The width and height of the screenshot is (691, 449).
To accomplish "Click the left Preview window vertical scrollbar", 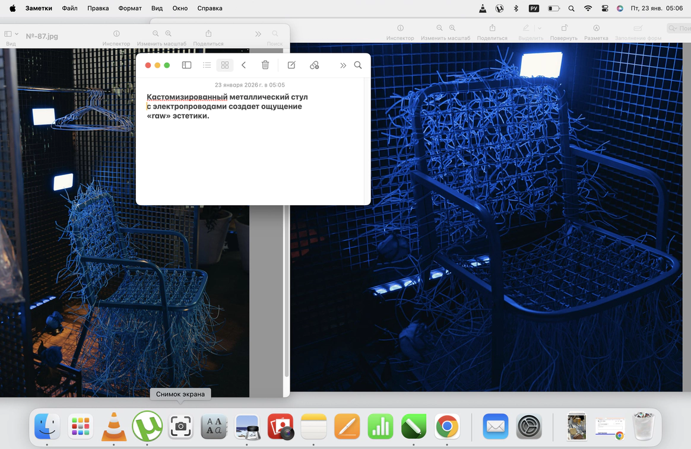I will (x=287, y=237).
